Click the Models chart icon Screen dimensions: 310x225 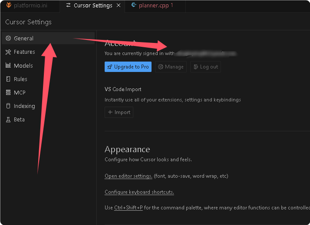point(8,65)
